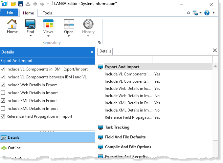This screenshot has width=223, height=163.
Task: Open the File menu tab
Action: coord(10,12)
